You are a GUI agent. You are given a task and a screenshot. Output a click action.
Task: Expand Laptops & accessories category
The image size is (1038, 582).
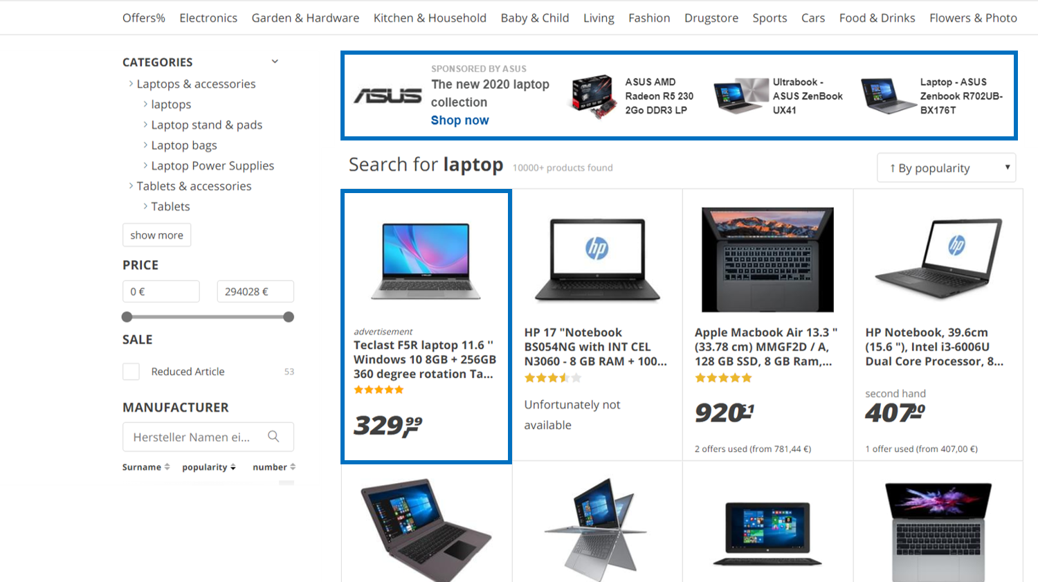coord(131,84)
